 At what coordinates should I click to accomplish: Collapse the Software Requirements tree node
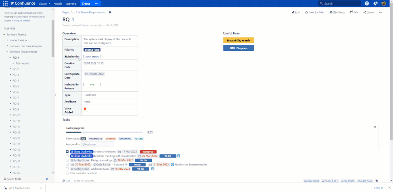coord(7,52)
